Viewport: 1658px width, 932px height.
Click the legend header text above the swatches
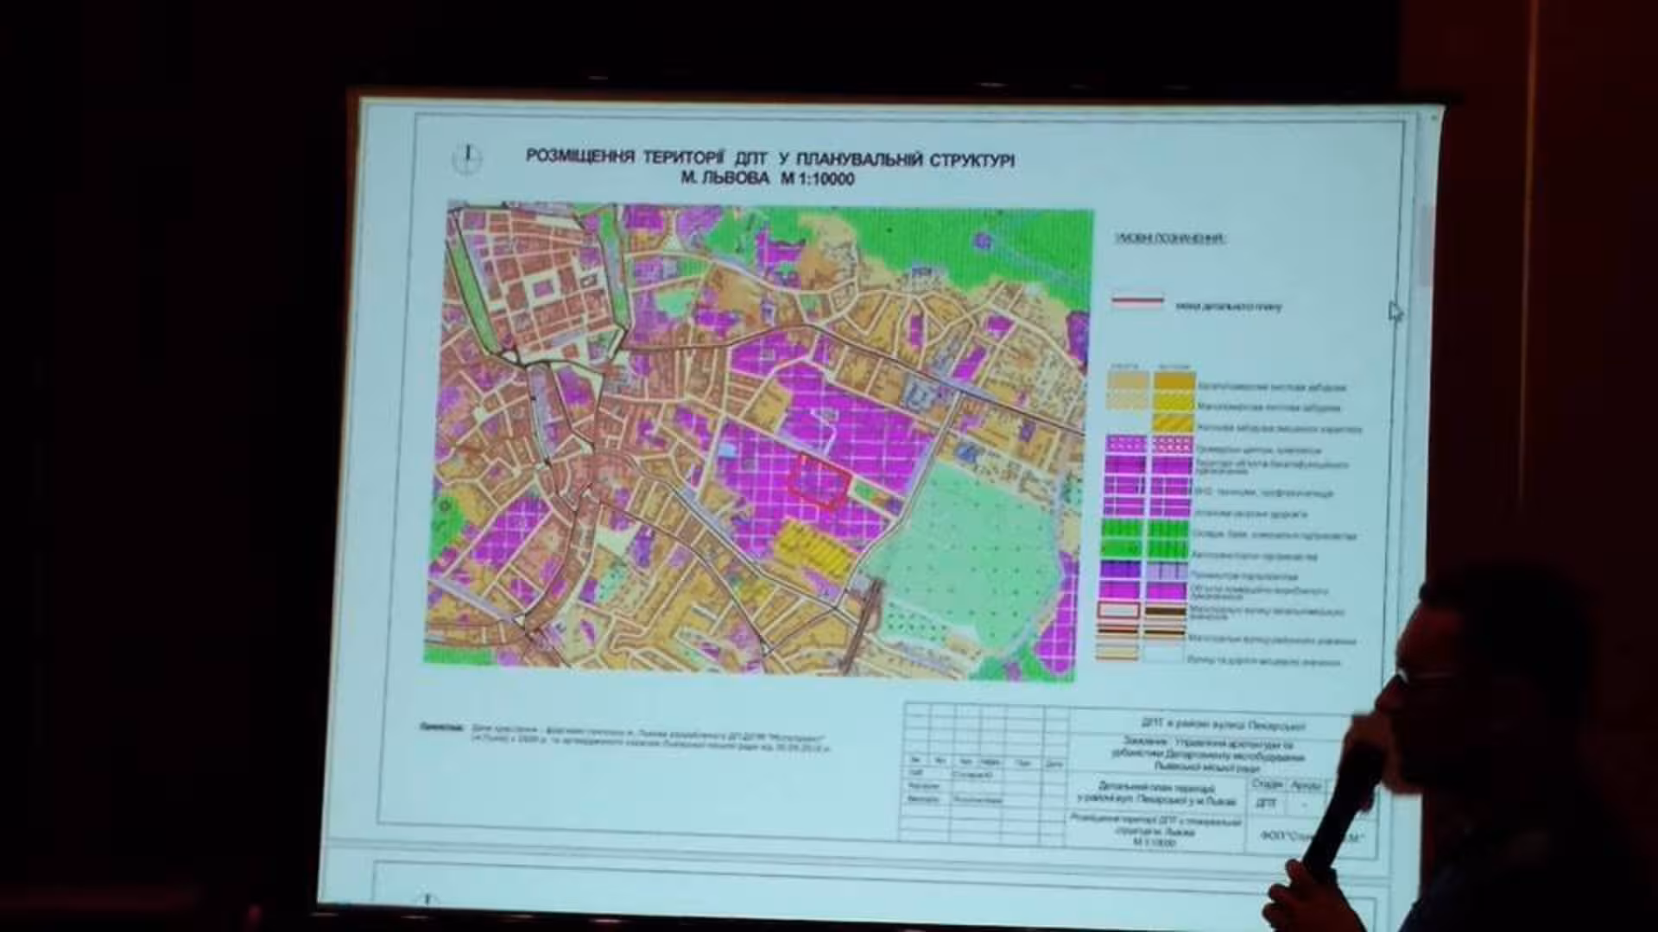(x=1170, y=238)
